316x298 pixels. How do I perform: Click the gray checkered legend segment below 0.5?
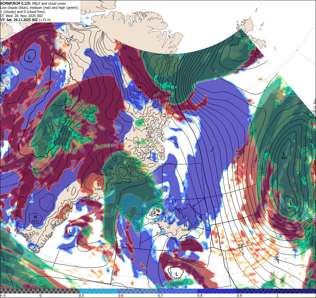[39, 291]
